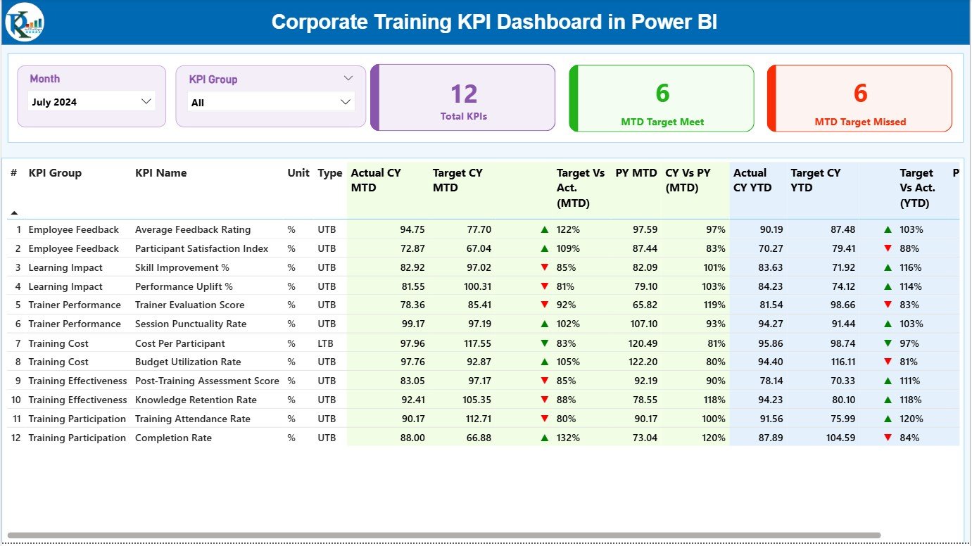
Task: Sort by the Actual CY MTD column header
Action: pos(376,180)
